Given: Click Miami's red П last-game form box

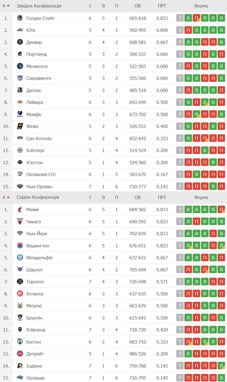Looking at the screenshot, I should pos(221,210).
